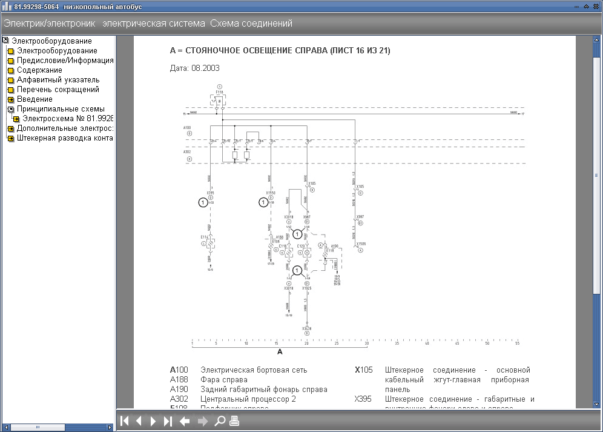Screen dimensions: 603x432
Task: Select Принципиальные схемы tree item
Action: (x=61, y=108)
